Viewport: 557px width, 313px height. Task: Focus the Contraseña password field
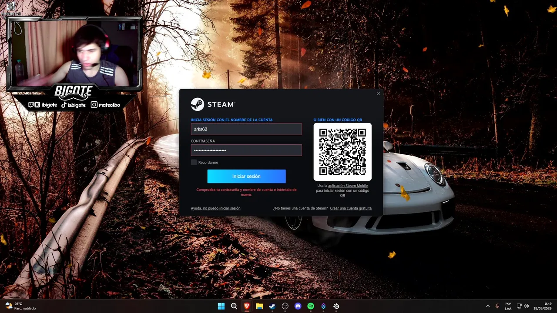pos(246,150)
